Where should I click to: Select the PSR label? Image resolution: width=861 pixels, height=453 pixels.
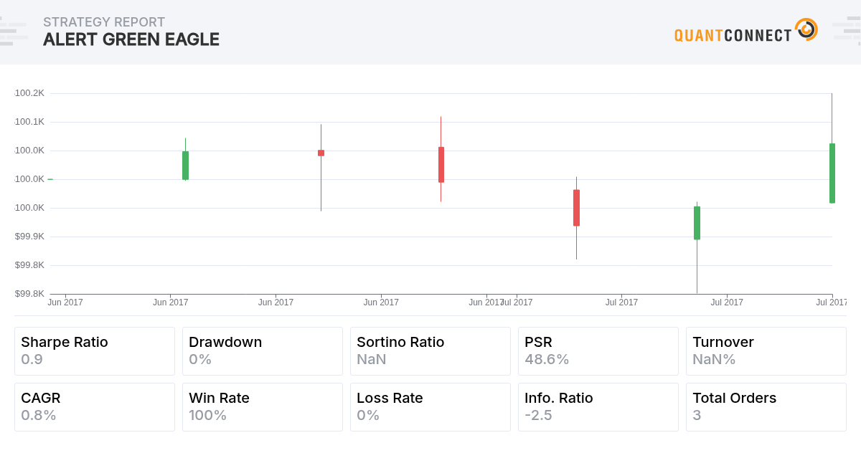pos(538,342)
